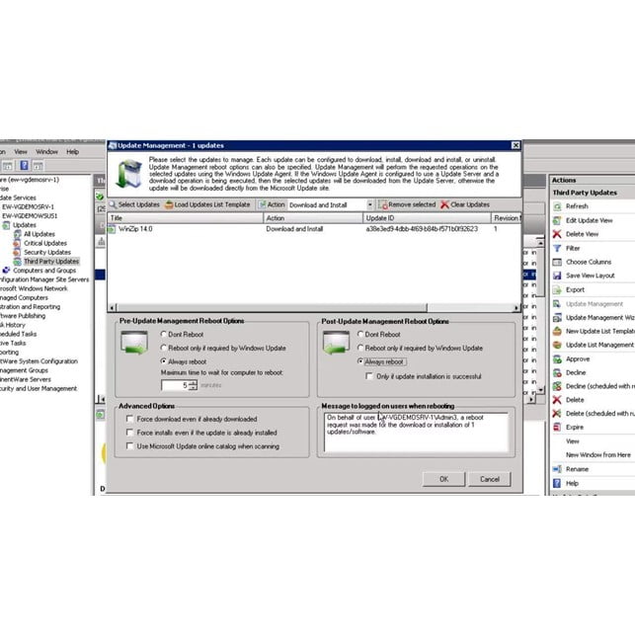
Task: Click the Filter funnel icon
Action: coord(557,248)
